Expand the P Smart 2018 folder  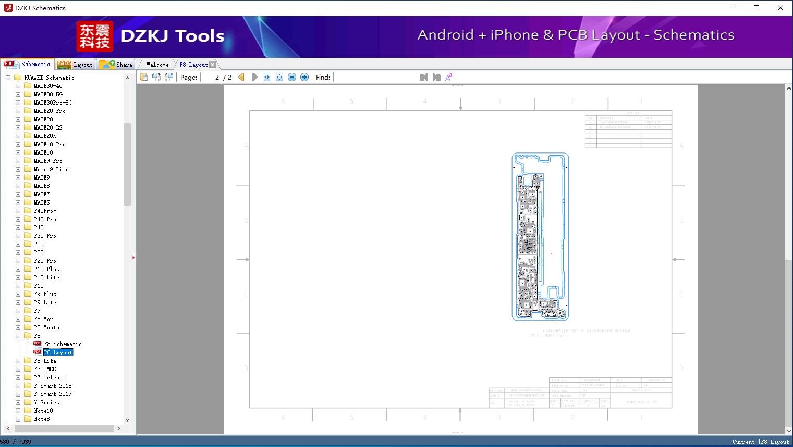[18, 386]
